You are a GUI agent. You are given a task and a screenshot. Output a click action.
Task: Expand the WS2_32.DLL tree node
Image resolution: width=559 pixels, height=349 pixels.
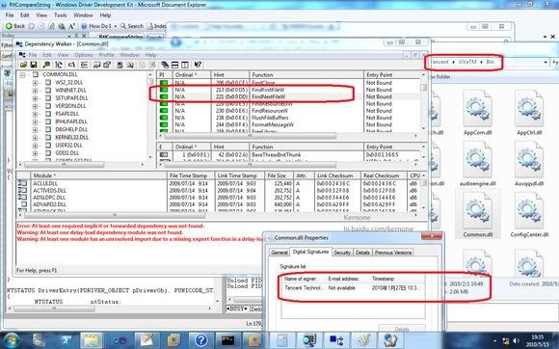pos(35,83)
